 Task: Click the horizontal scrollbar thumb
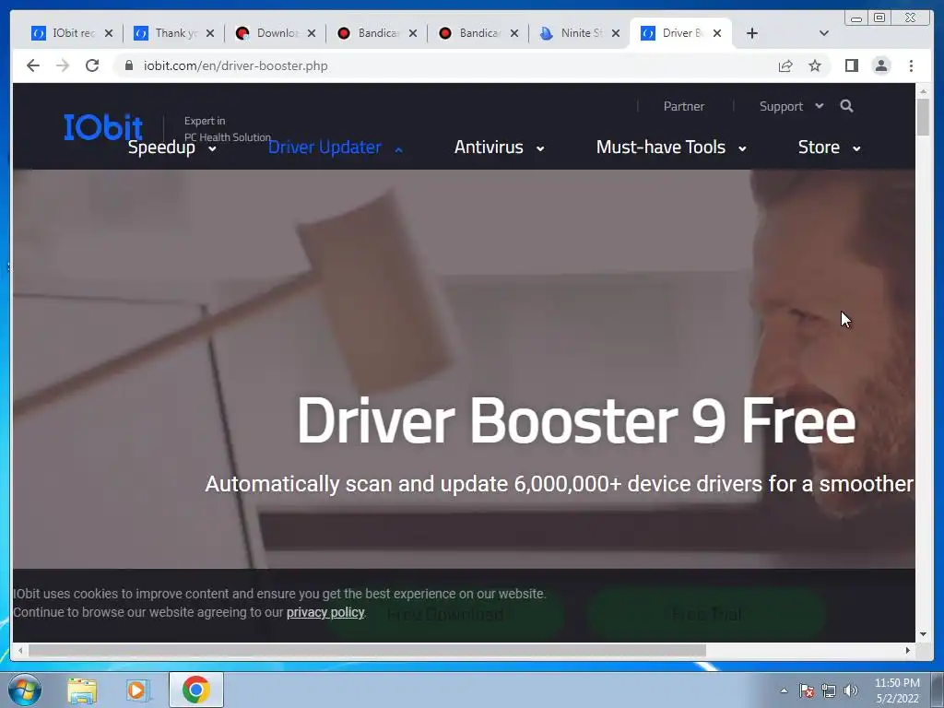[367, 650]
